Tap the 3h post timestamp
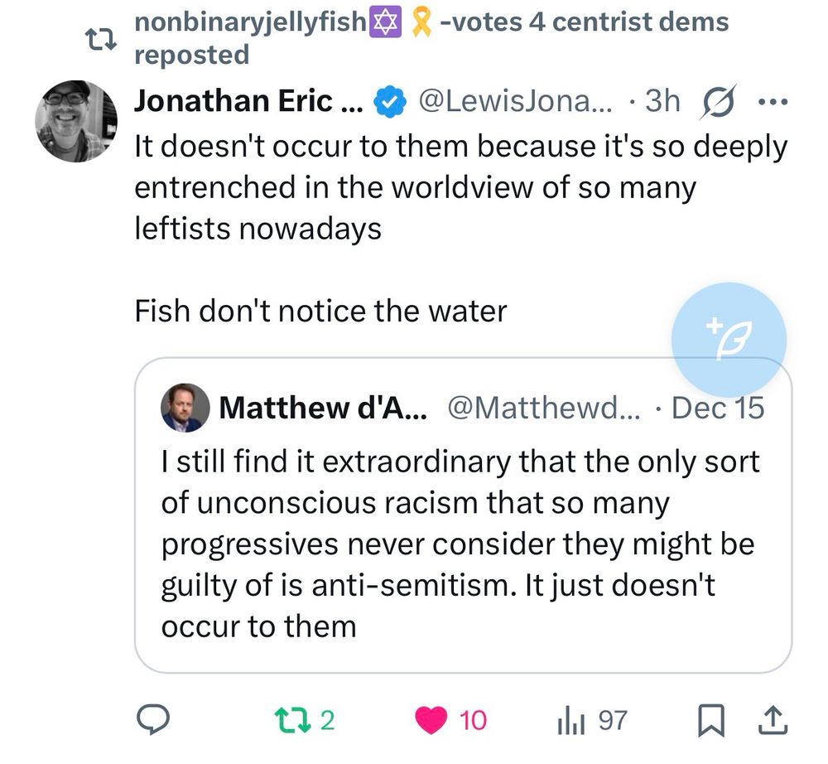The width and height of the screenshot is (828, 764). pos(662,102)
